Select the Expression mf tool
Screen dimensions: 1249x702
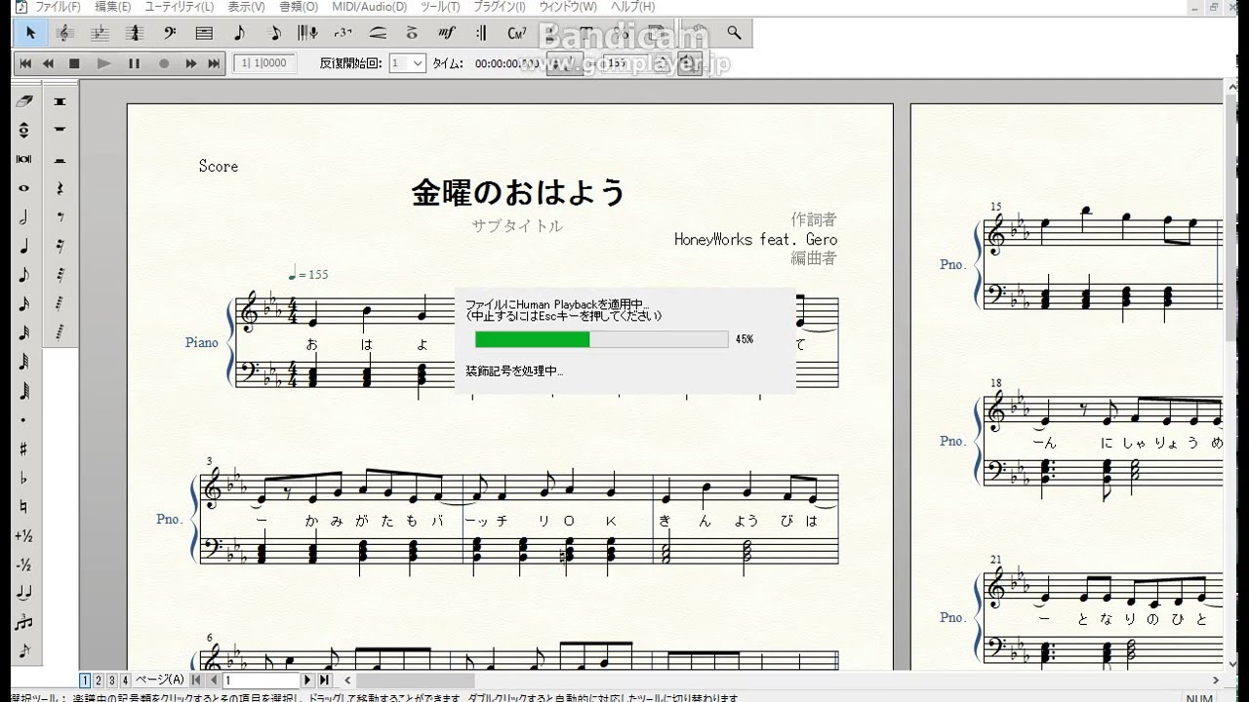click(x=448, y=33)
